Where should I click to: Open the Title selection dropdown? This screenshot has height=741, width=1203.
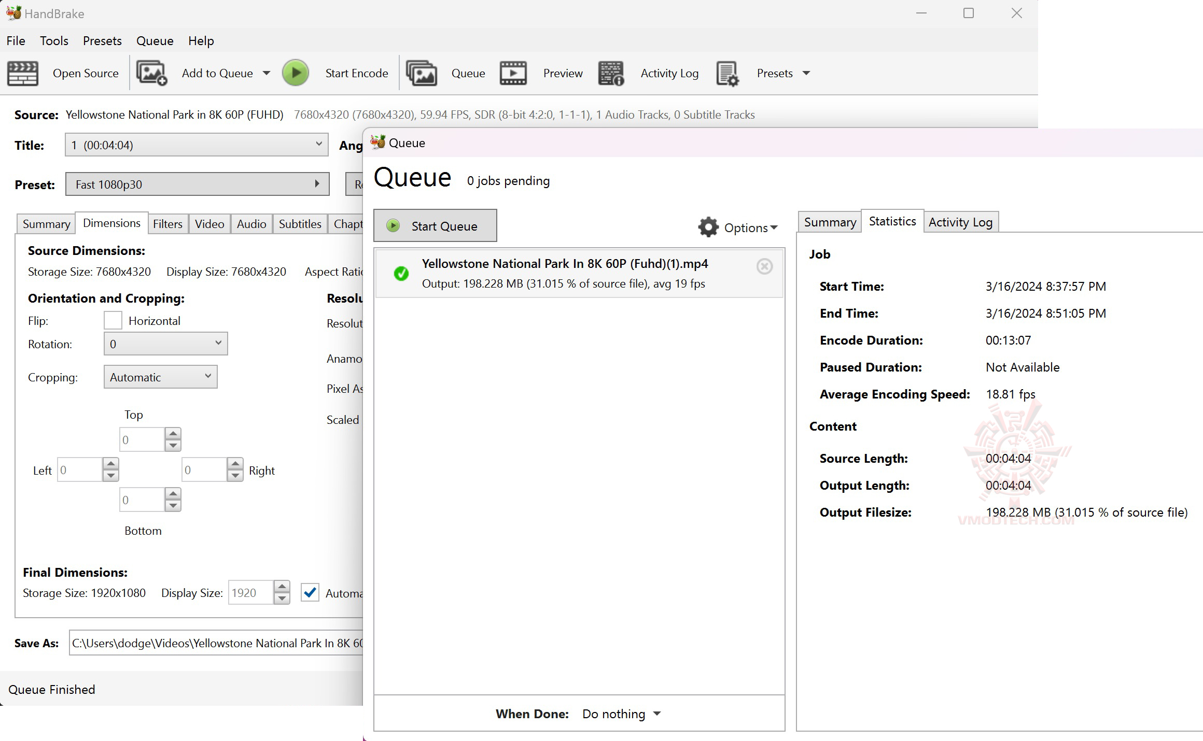click(x=196, y=145)
